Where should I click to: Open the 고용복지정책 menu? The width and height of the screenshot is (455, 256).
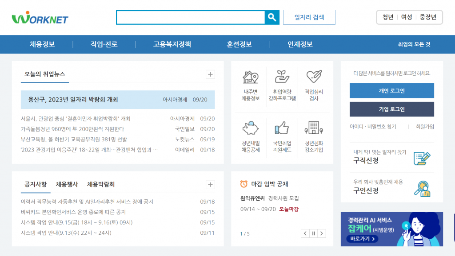(x=172, y=44)
